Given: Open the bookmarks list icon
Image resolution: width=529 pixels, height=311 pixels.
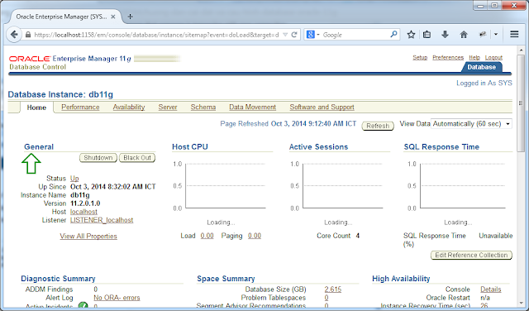Looking at the screenshot, I should 427,35.
